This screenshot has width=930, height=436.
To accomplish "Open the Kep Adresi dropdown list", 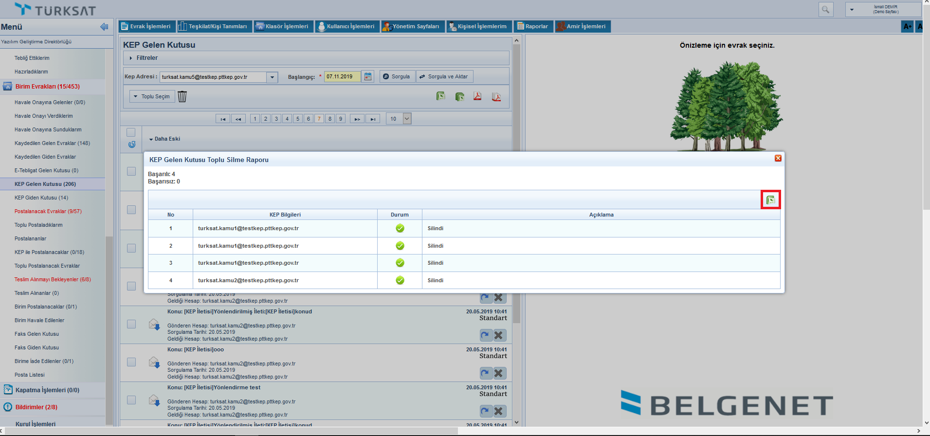I will point(272,77).
